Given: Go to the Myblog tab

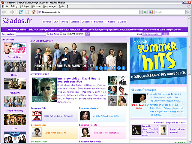Looking at the screenshot, I should [x=64, y=22].
